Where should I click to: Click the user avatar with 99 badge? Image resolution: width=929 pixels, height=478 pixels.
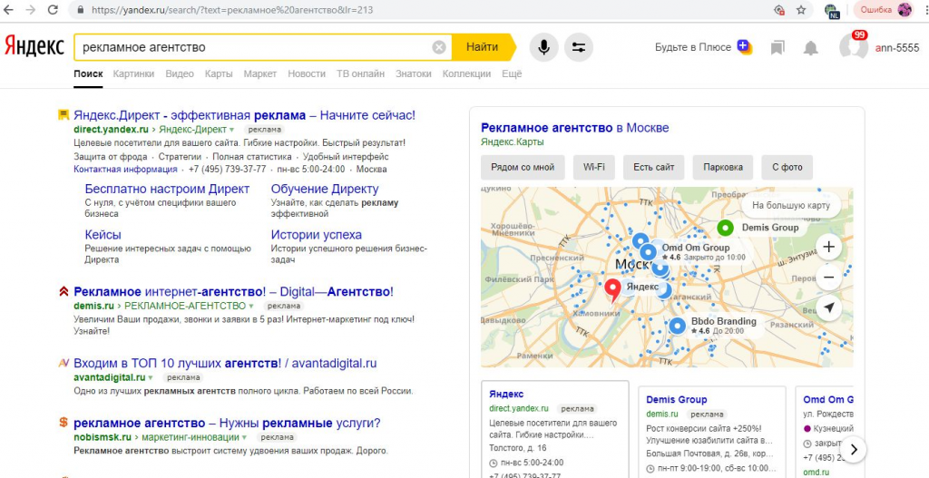[854, 46]
